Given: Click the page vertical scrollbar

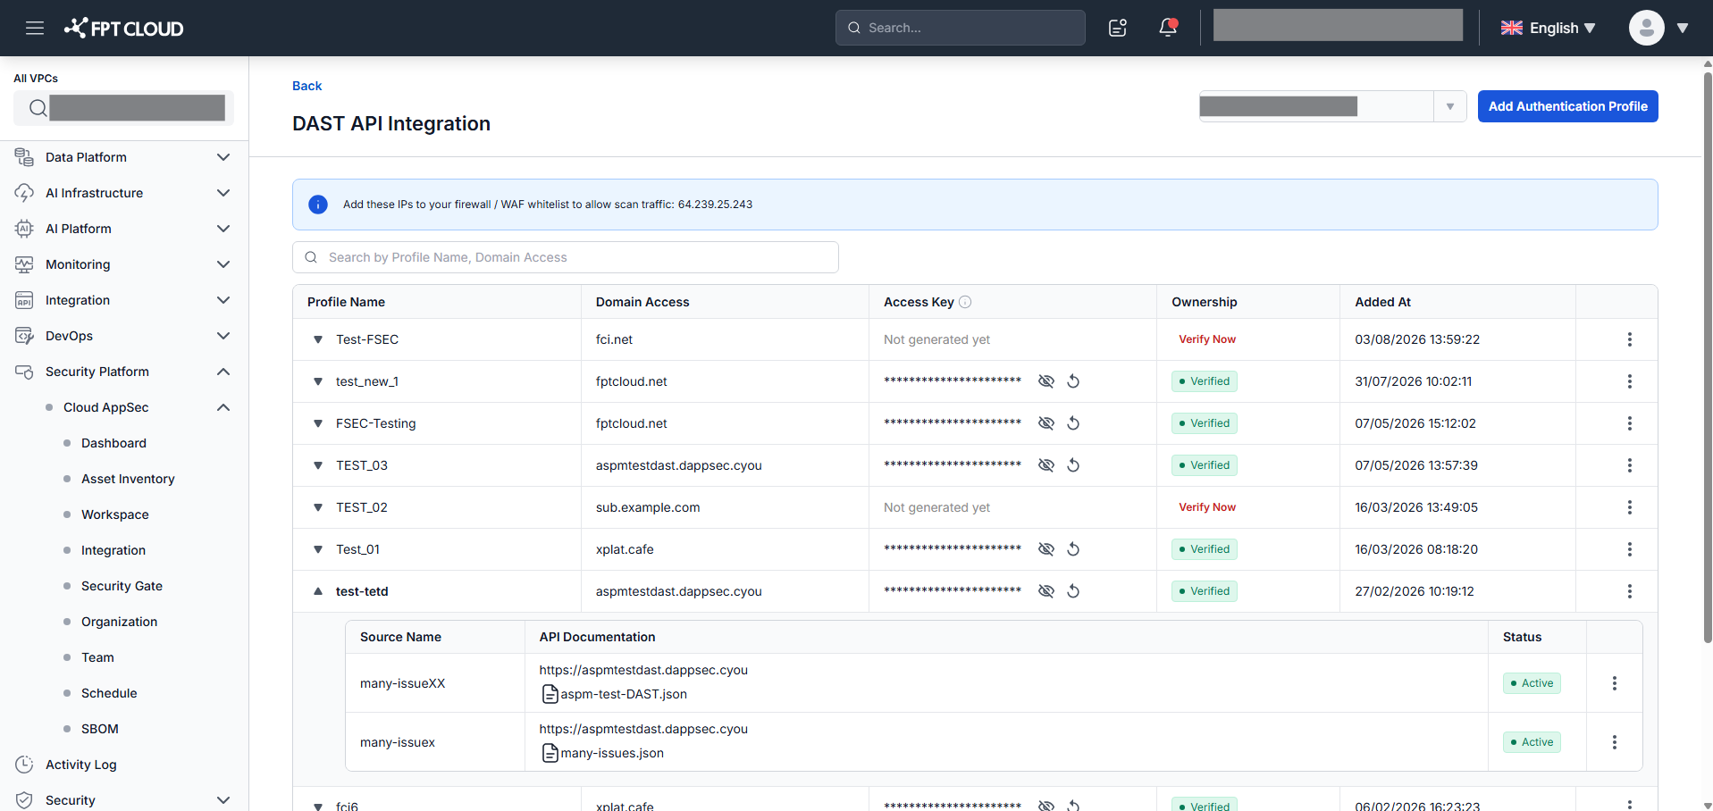Looking at the screenshot, I should pos(1707,357).
